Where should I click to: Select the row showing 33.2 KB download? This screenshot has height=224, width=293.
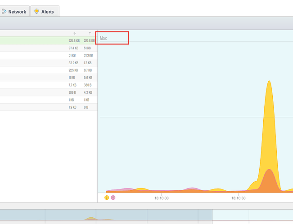(x=49, y=63)
